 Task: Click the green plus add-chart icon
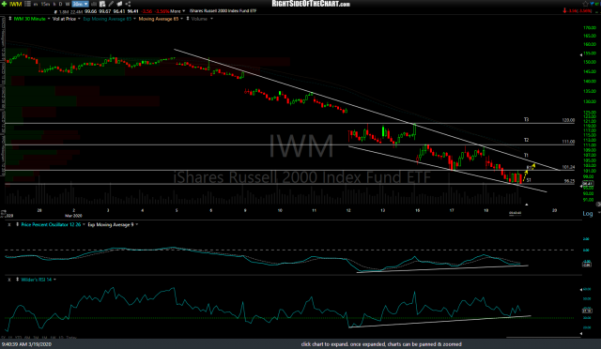[x=4, y=4]
